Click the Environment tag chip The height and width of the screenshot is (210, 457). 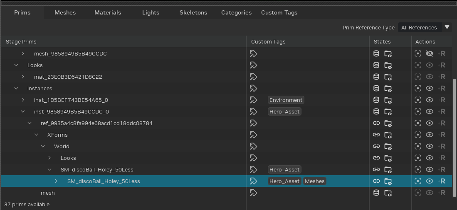286,100
